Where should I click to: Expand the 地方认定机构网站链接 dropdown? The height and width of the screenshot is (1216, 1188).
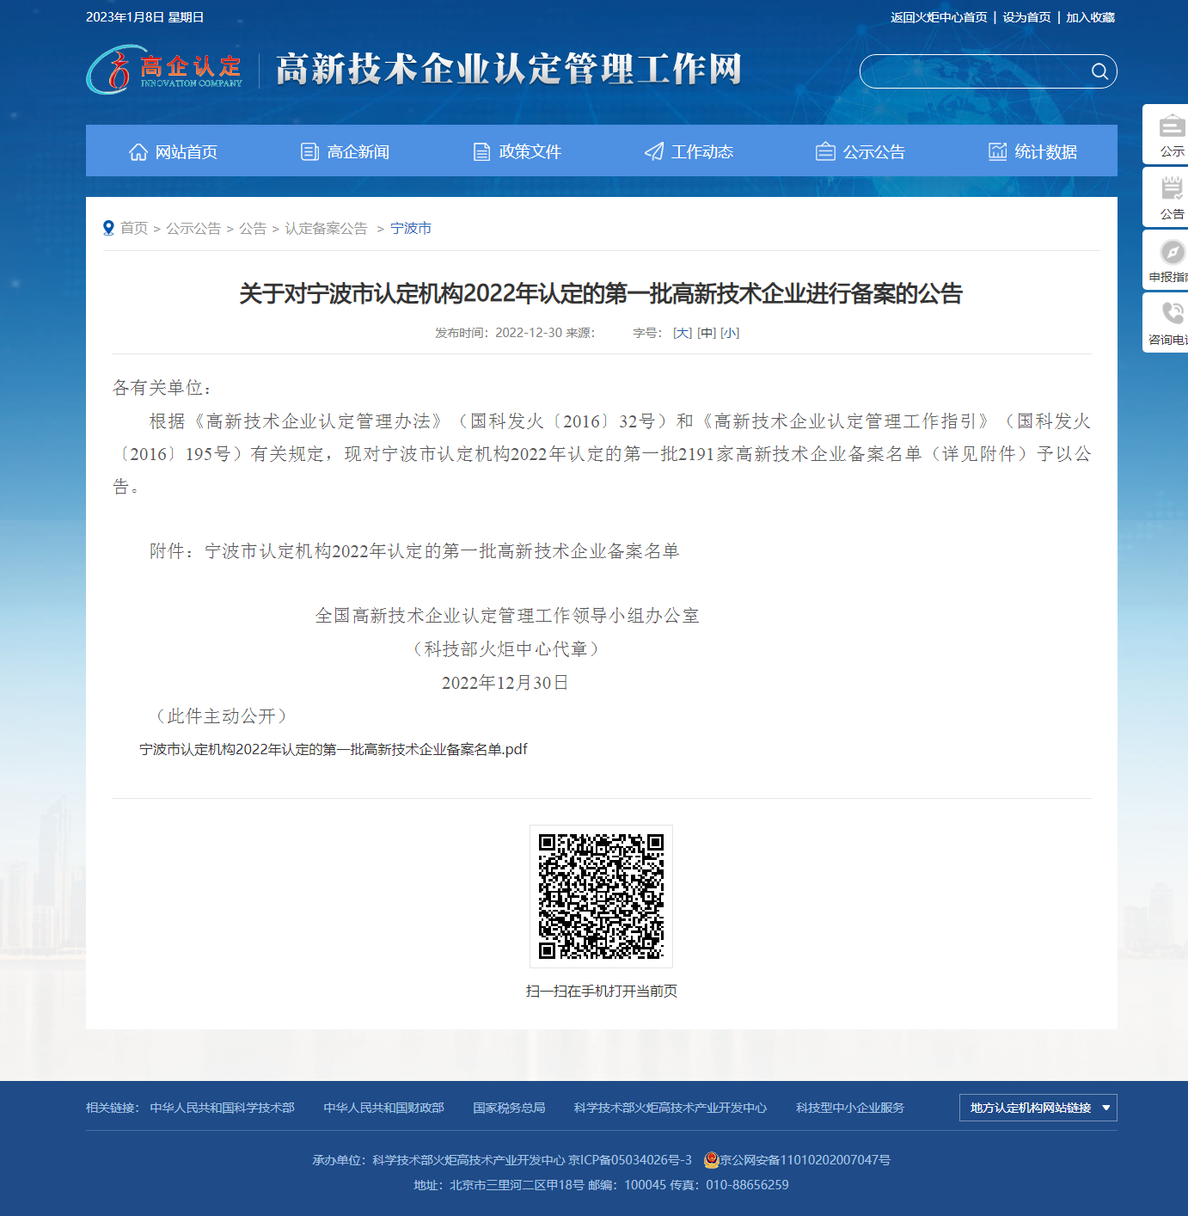tap(1037, 1108)
